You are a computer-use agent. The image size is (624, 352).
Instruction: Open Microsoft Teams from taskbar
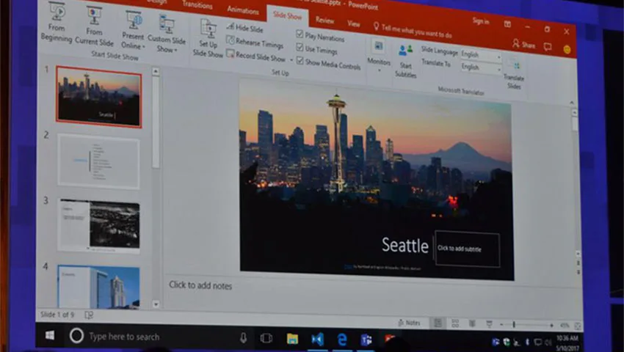coord(366,340)
